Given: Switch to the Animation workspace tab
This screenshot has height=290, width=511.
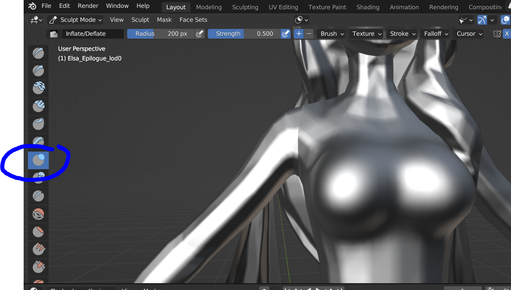Looking at the screenshot, I should (x=404, y=7).
